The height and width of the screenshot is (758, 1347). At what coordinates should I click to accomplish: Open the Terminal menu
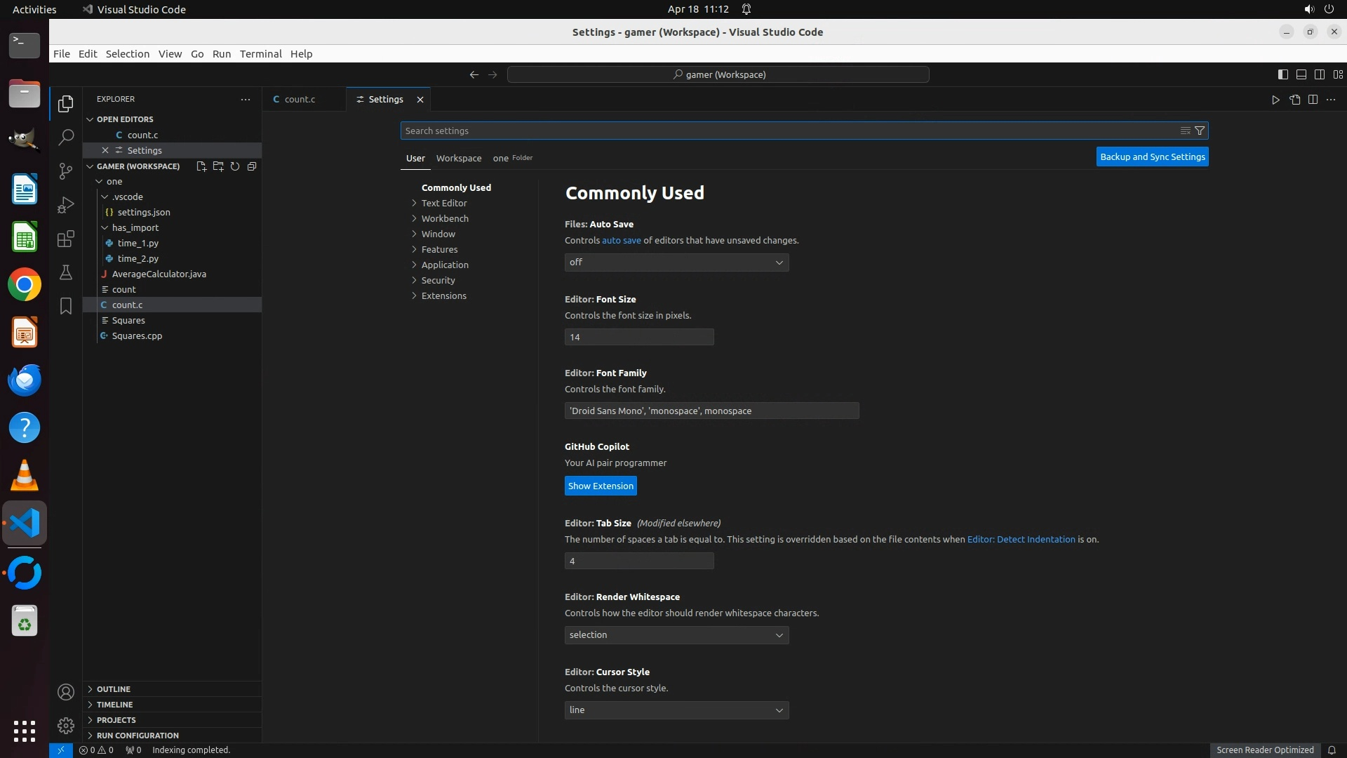pyautogui.click(x=260, y=54)
